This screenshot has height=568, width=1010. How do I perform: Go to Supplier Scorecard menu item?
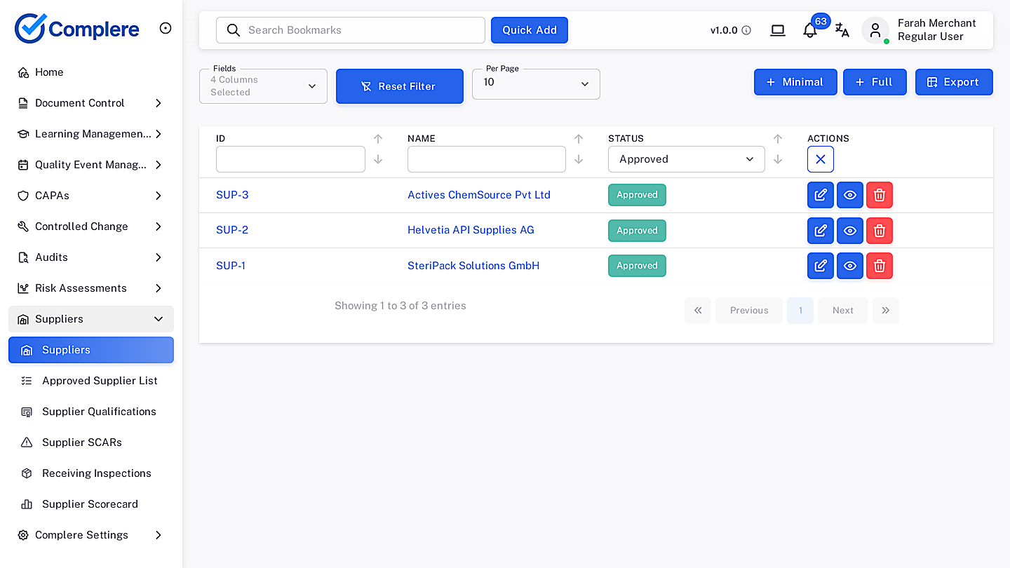pyautogui.click(x=91, y=504)
